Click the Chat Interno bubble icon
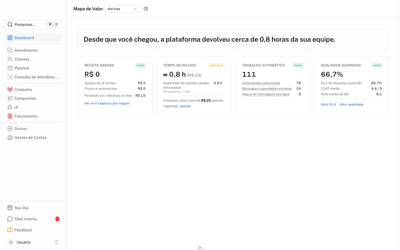Viewport: 400px width, 250px height. click(x=10, y=219)
